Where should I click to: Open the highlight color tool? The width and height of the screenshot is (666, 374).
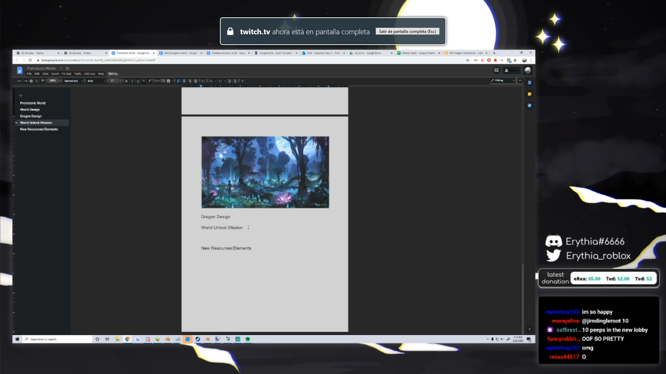[x=150, y=81]
